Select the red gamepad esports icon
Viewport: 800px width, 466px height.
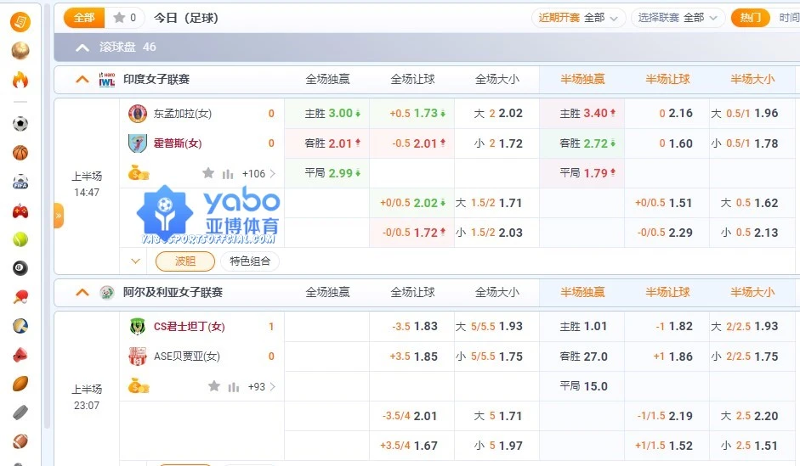tap(20, 211)
